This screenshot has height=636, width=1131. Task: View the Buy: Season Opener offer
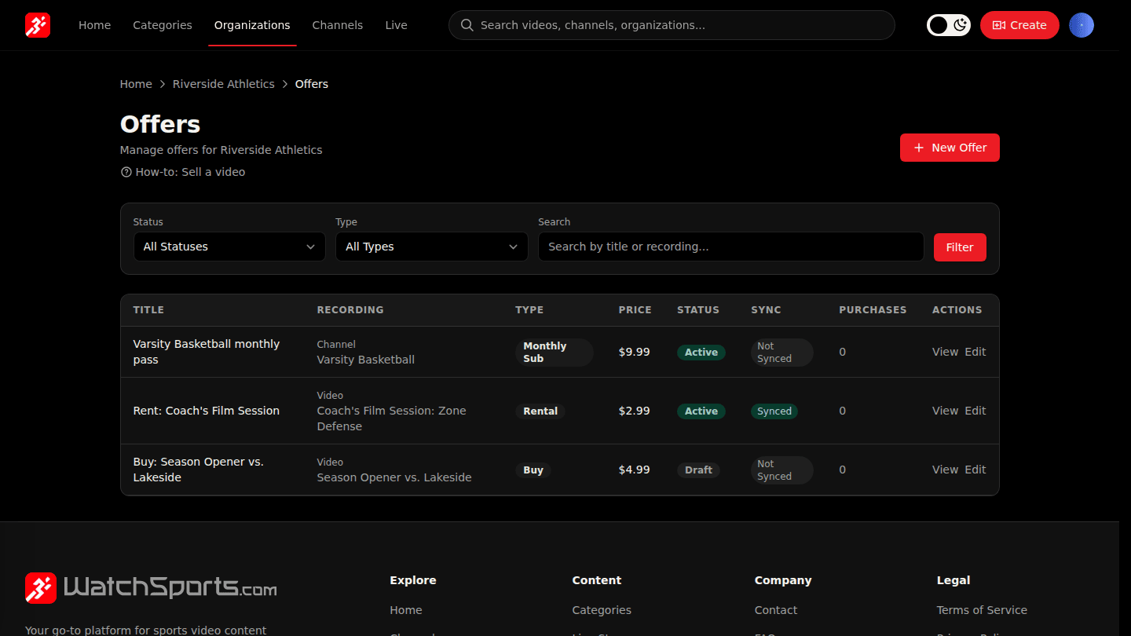pyautogui.click(x=945, y=470)
